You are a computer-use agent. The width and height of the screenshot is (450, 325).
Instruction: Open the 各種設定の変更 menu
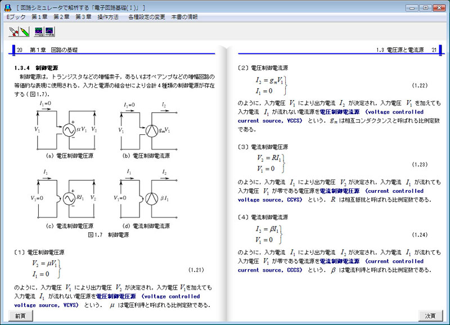[x=147, y=17]
